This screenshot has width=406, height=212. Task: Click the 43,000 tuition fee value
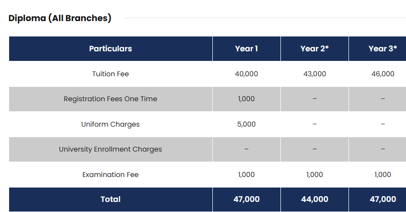(314, 74)
